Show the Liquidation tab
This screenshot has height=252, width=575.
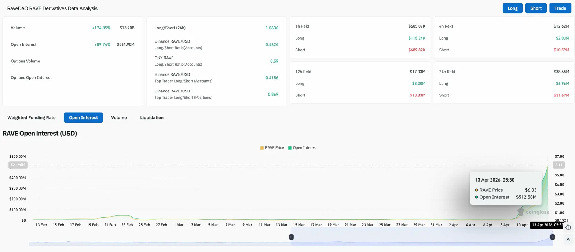click(x=152, y=118)
